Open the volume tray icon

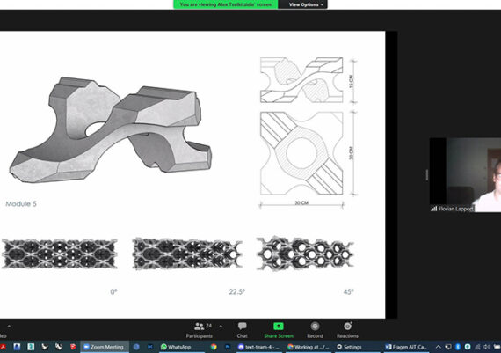tap(487, 347)
